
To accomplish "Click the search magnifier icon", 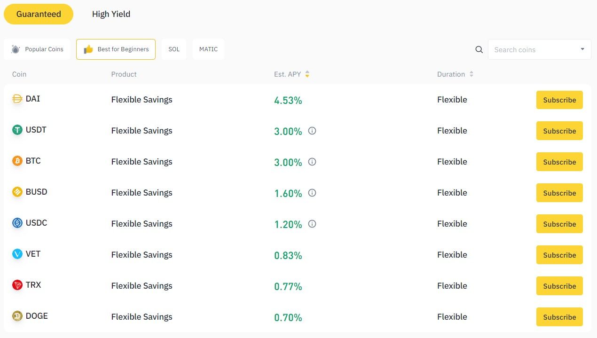I will pos(479,49).
